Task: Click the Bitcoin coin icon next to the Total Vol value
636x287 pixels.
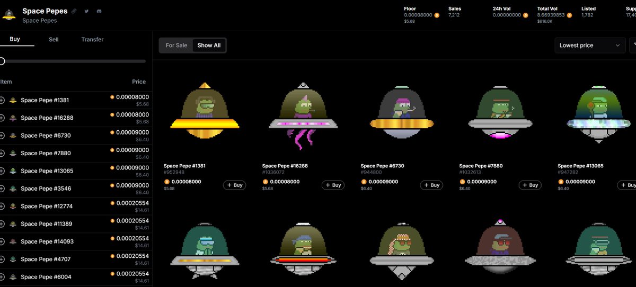Action: tap(569, 15)
